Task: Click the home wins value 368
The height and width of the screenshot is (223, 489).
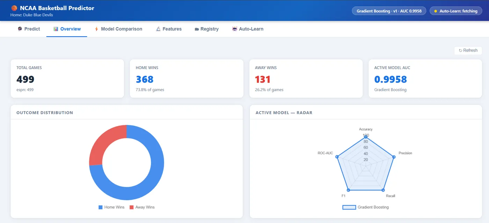Action: tap(145, 79)
